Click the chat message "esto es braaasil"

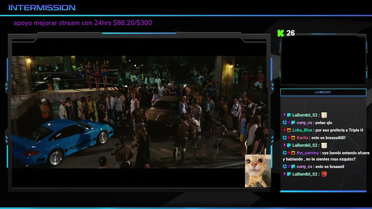(330, 167)
